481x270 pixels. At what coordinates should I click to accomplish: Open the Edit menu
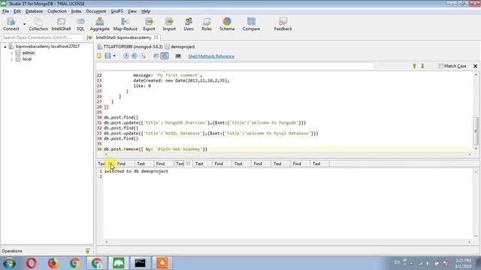coord(17,11)
